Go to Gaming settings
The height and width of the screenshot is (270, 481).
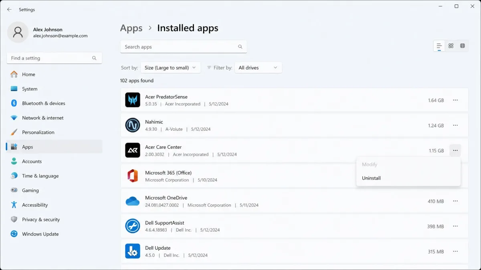(54, 190)
